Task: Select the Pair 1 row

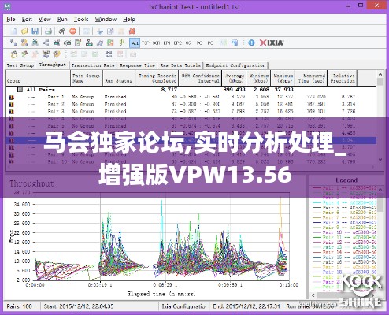Action: click(191, 97)
